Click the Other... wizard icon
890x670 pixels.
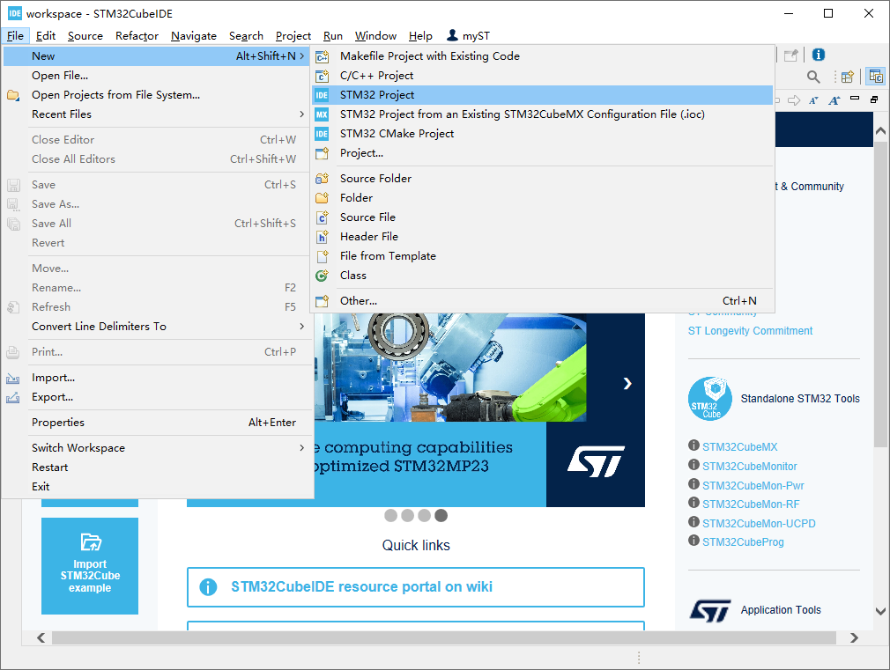pos(322,301)
